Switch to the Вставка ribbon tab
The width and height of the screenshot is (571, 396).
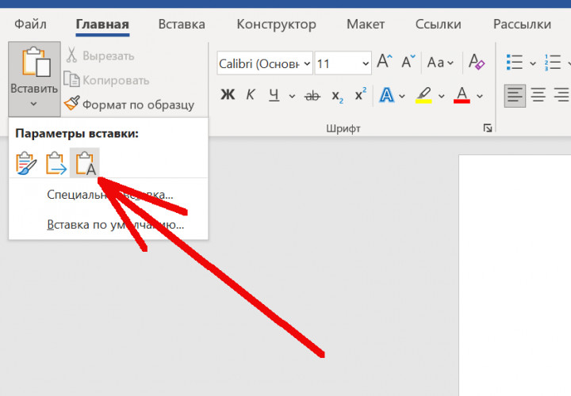pyautogui.click(x=181, y=25)
